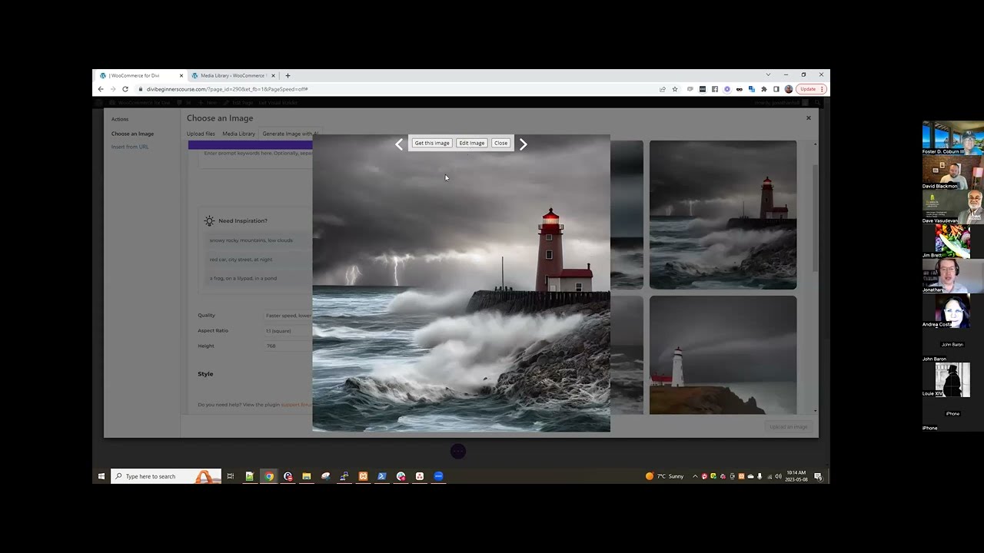Open the clock showing 10:14 AM

pyautogui.click(x=796, y=476)
